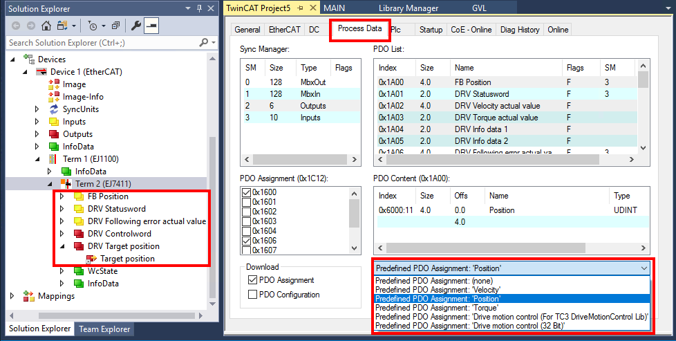Collapse the DRV Target position node
Image resolution: width=676 pixels, height=341 pixels.
click(62, 246)
